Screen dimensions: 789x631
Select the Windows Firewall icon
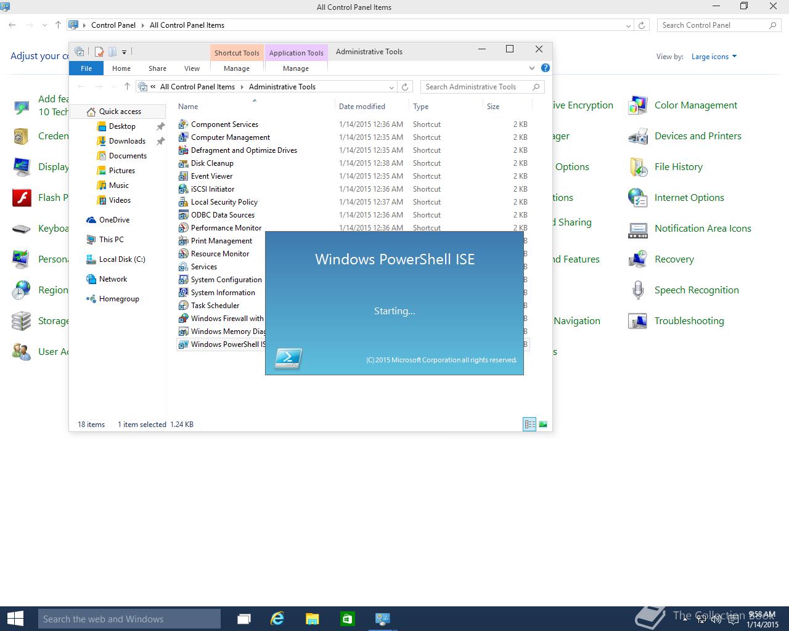183,318
